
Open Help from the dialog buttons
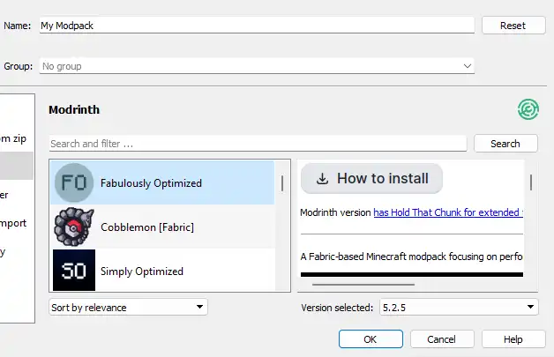(513, 339)
